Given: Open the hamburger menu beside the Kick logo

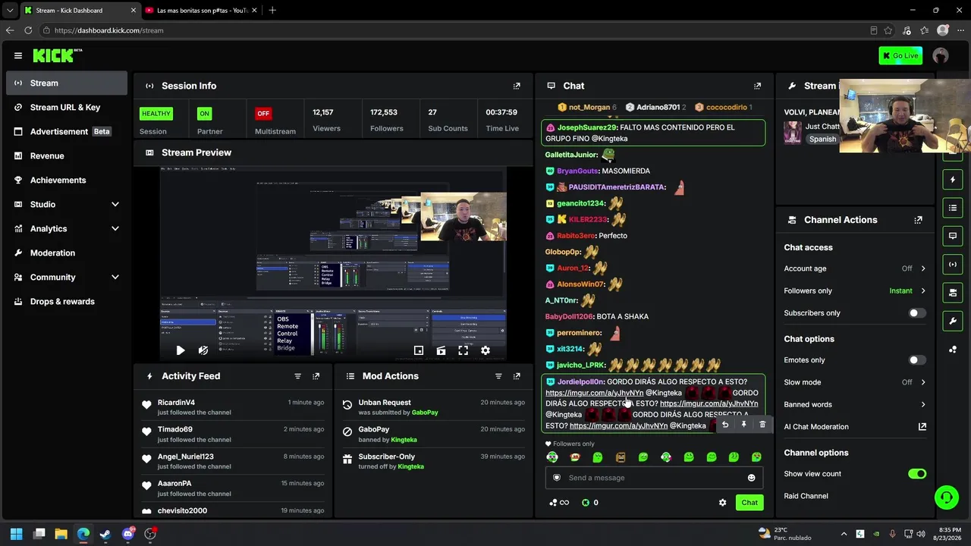Looking at the screenshot, I should coord(18,55).
